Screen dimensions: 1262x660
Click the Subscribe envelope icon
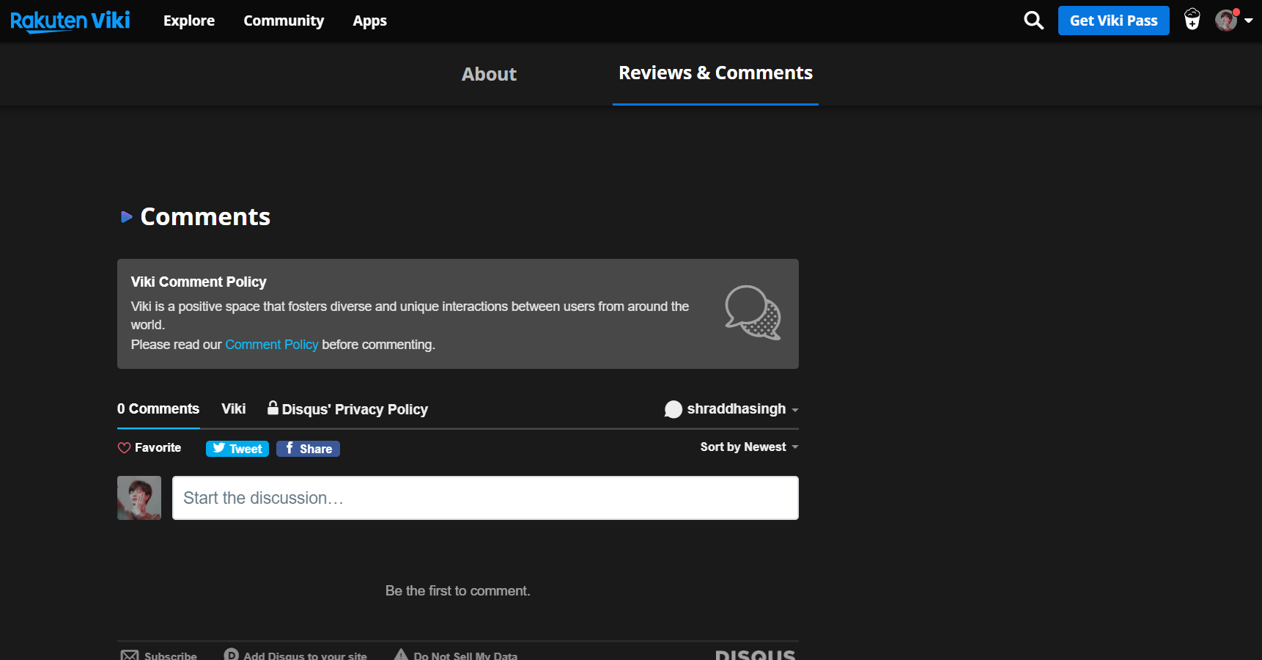[x=130, y=655]
